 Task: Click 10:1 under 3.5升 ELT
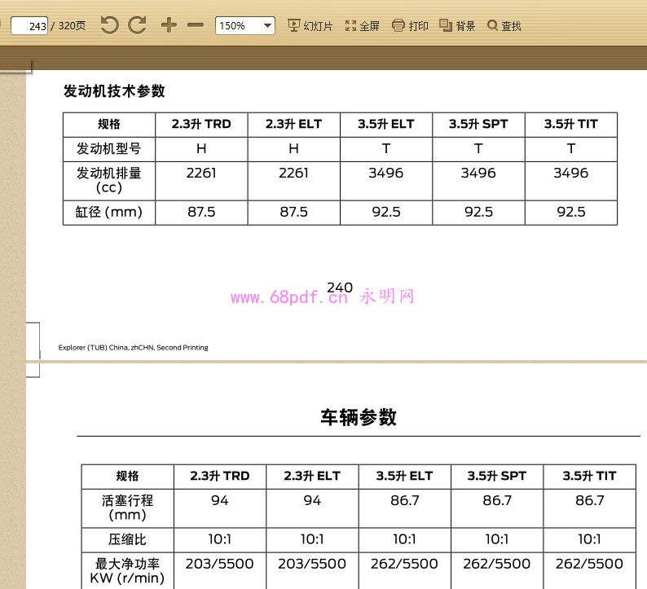(404, 539)
